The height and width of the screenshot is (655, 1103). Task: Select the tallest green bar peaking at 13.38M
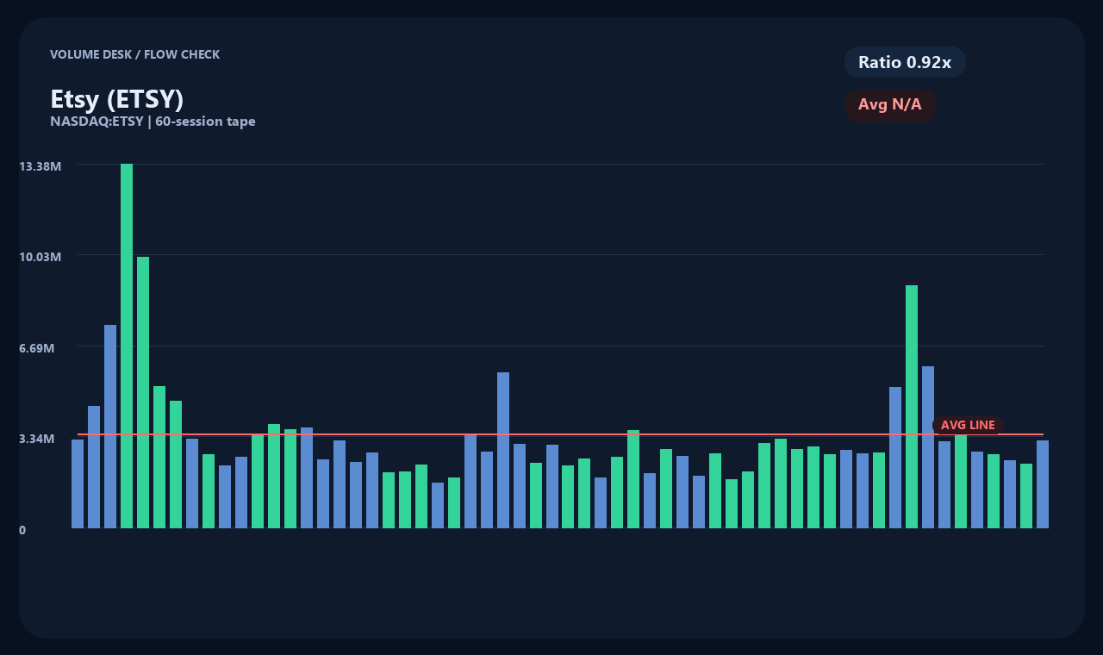(127, 346)
